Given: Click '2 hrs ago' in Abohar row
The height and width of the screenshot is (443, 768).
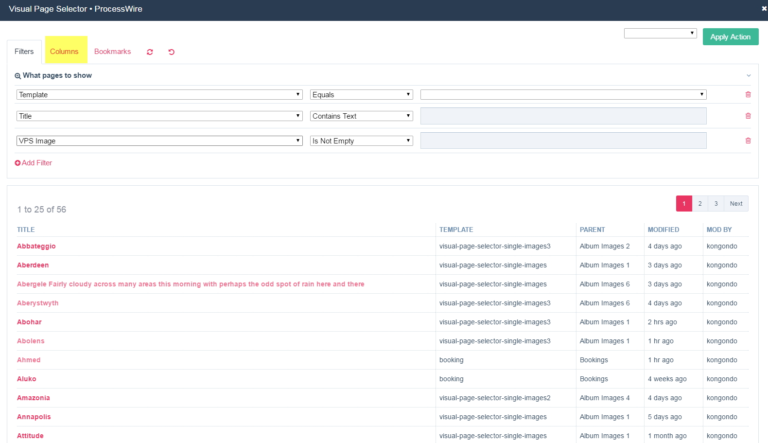Looking at the screenshot, I should coord(663,322).
